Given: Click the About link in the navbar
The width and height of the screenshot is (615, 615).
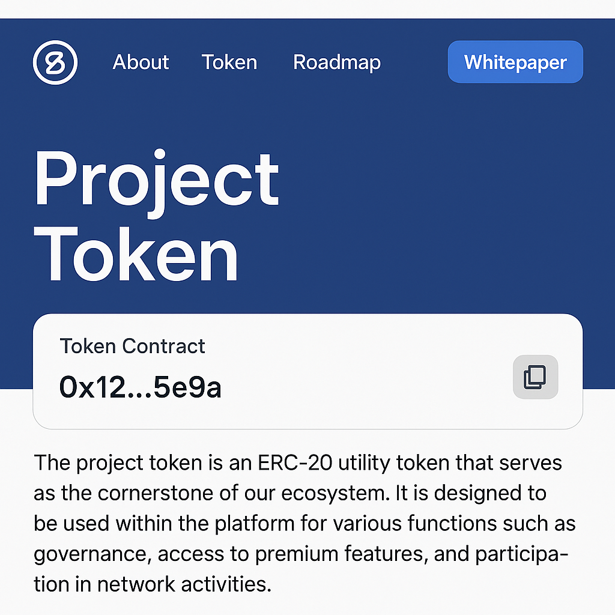Looking at the screenshot, I should [140, 62].
